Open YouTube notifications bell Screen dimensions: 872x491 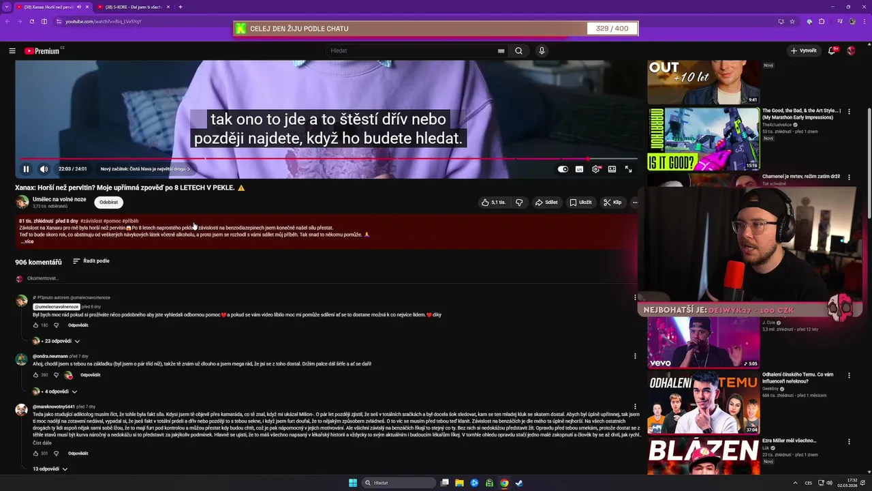click(832, 50)
